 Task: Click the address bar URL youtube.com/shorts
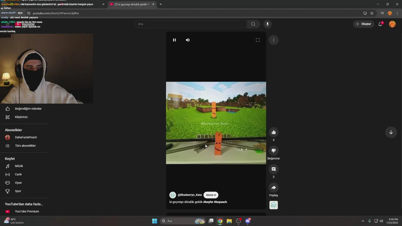[x=56, y=13]
